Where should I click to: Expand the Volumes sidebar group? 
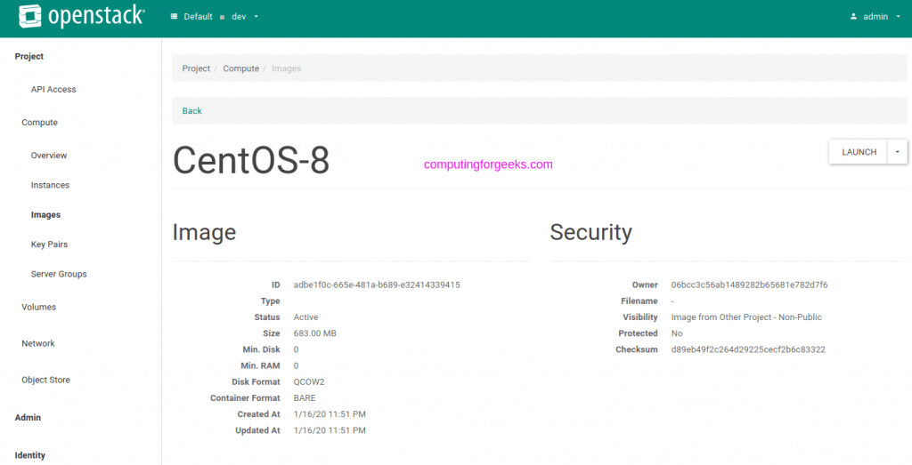click(39, 307)
